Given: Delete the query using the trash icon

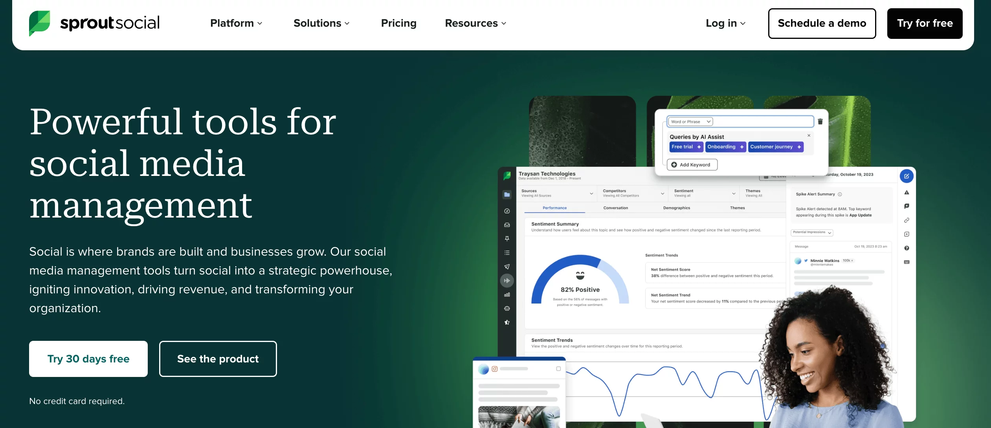Looking at the screenshot, I should (x=820, y=121).
